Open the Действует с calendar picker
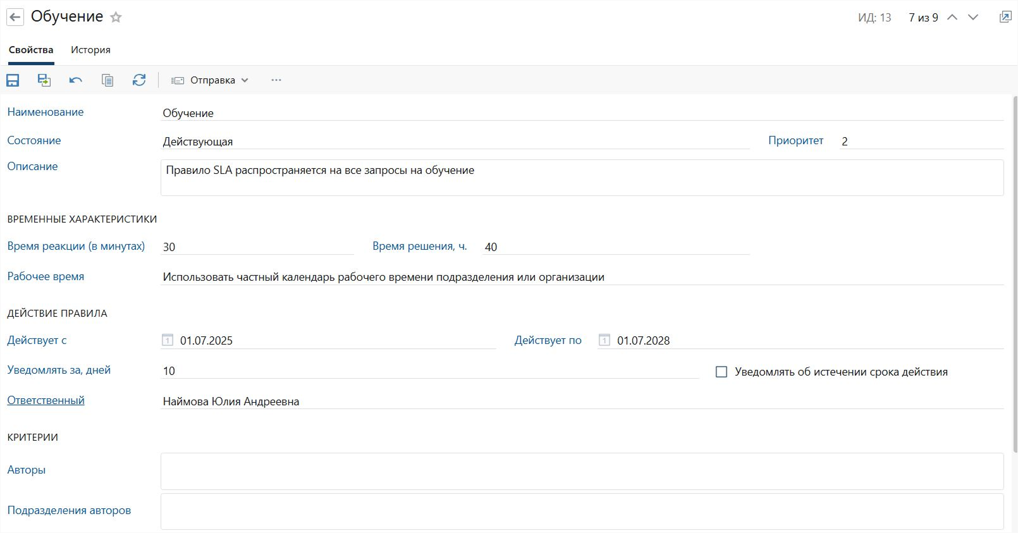The image size is (1018, 533). [x=168, y=340]
